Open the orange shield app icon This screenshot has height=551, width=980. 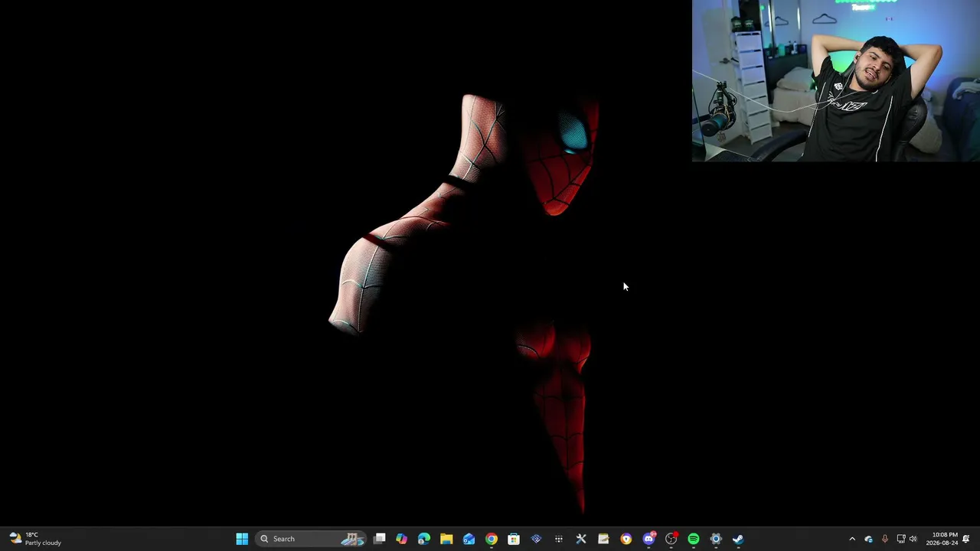(x=626, y=539)
